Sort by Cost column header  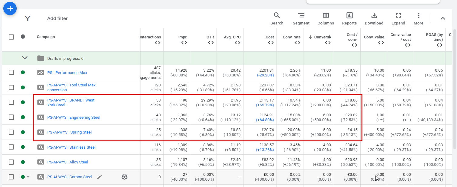(270, 37)
